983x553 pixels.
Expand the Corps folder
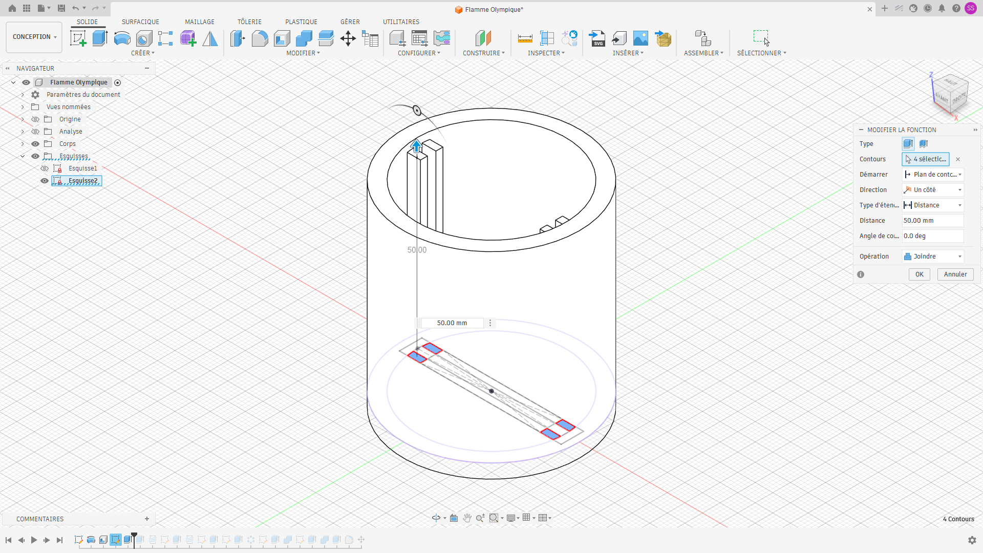(23, 144)
